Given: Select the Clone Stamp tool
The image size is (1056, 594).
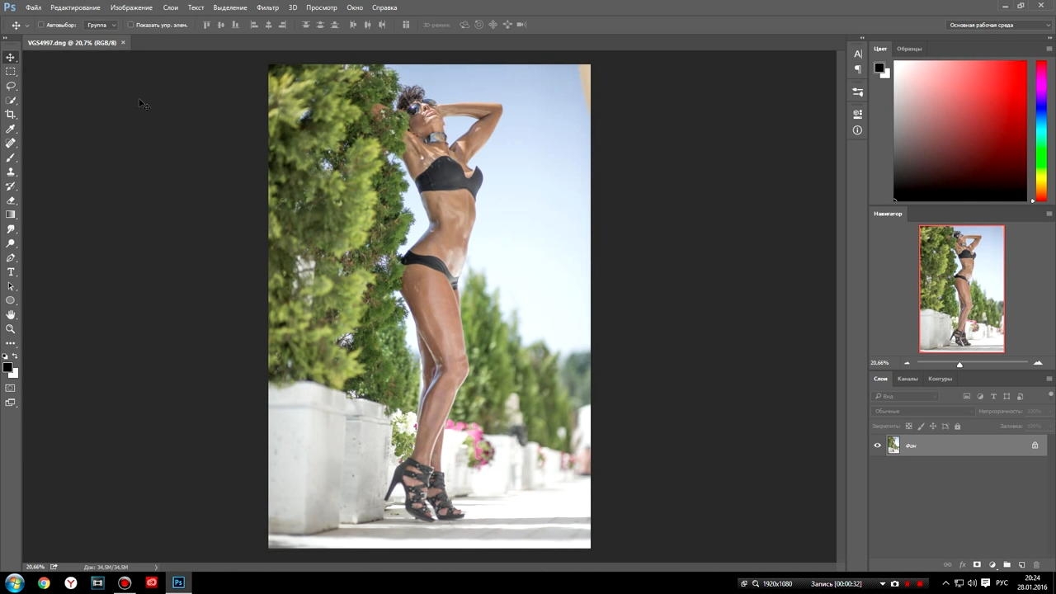Looking at the screenshot, I should pyautogui.click(x=11, y=172).
